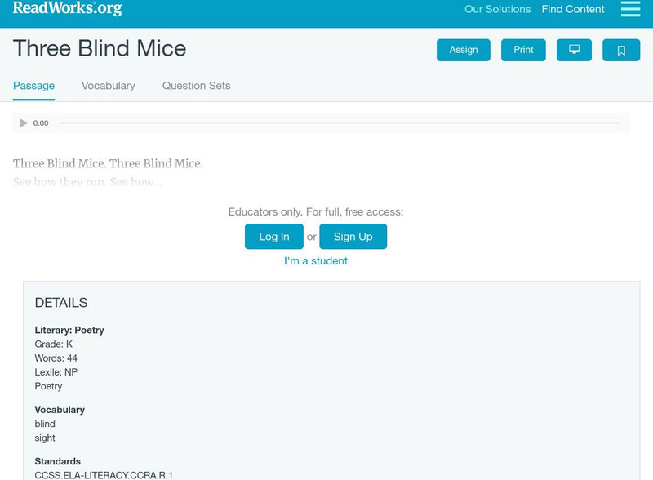
Task: Click the CCSS.ELA-LITERACY.CCRA.R.1 standard
Action: click(104, 474)
